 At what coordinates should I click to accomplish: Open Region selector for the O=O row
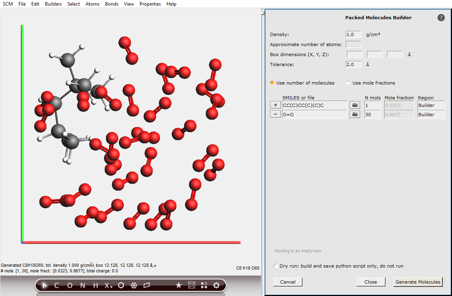pyautogui.click(x=431, y=115)
